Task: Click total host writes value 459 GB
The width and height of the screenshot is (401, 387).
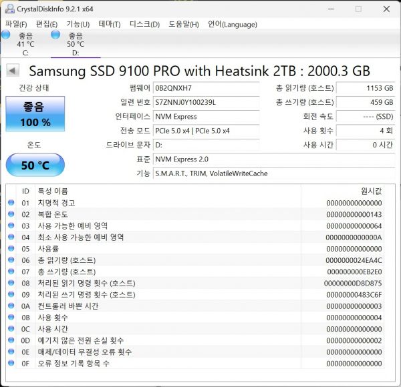Action: tap(366, 102)
